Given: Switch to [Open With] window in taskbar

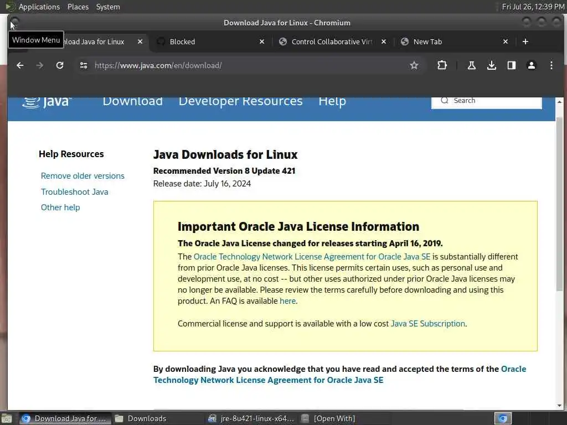Looking at the screenshot, I should click(344, 418).
